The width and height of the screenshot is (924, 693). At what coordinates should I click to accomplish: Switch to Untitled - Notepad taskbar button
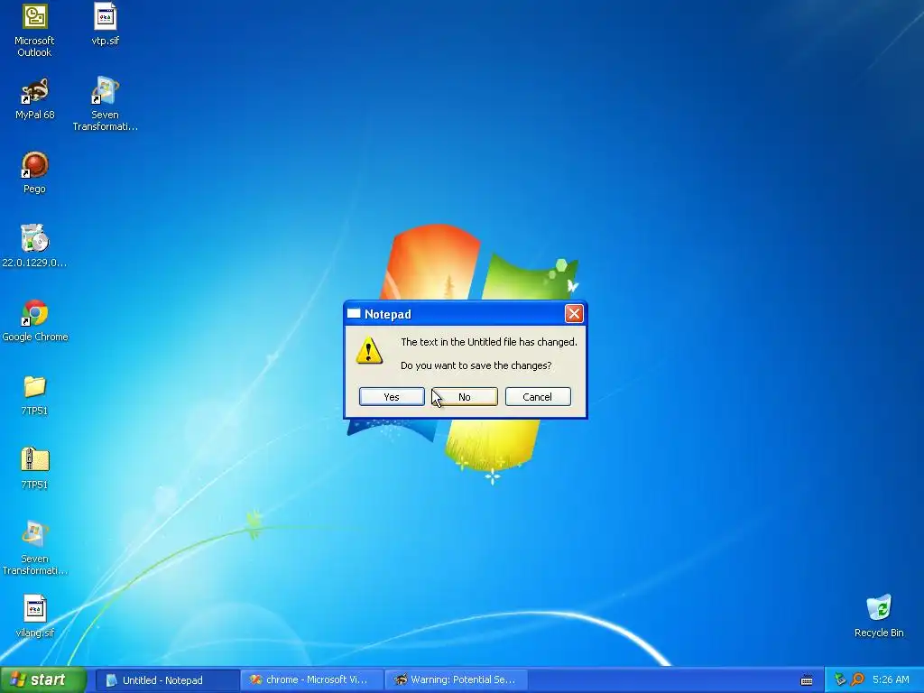coord(167,680)
